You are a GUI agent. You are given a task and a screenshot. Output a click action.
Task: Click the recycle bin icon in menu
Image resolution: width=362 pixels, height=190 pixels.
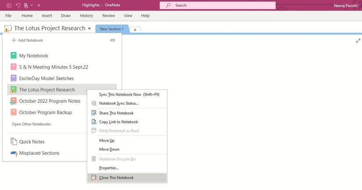point(94,159)
